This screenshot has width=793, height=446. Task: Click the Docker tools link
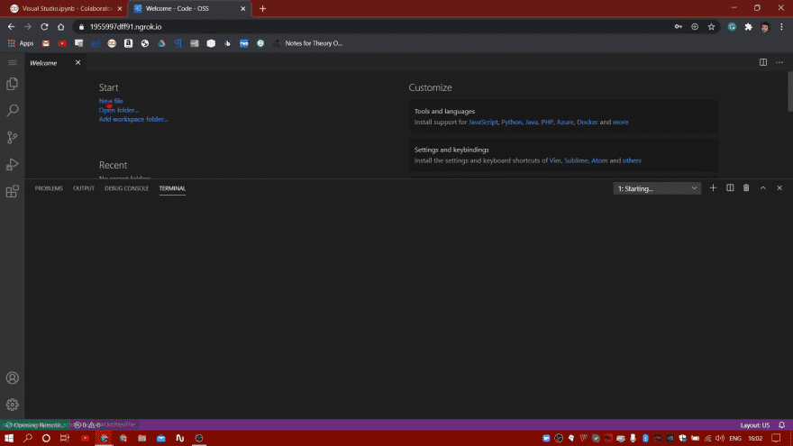coord(588,122)
